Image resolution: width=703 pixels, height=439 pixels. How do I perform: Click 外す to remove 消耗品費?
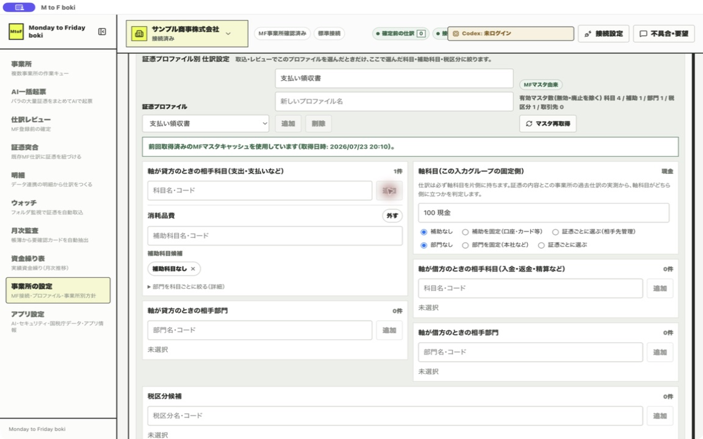[x=392, y=216]
